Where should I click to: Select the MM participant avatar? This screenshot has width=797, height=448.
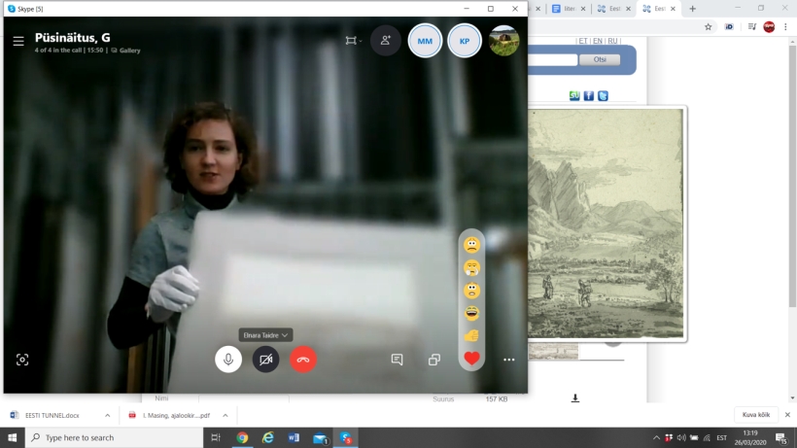click(x=425, y=41)
